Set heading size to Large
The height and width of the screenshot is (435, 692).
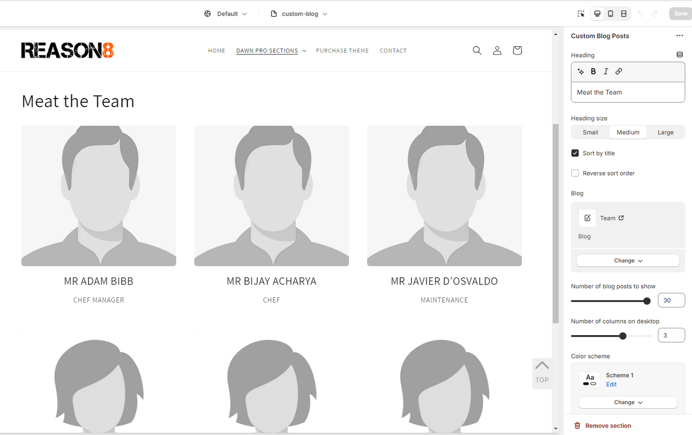click(665, 132)
